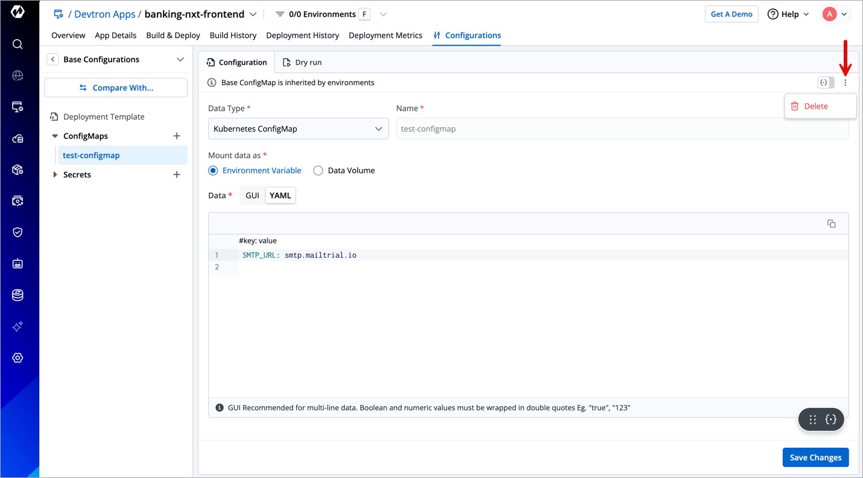Select the Environment Variable radio button
This screenshot has height=478, width=863.
click(x=213, y=171)
